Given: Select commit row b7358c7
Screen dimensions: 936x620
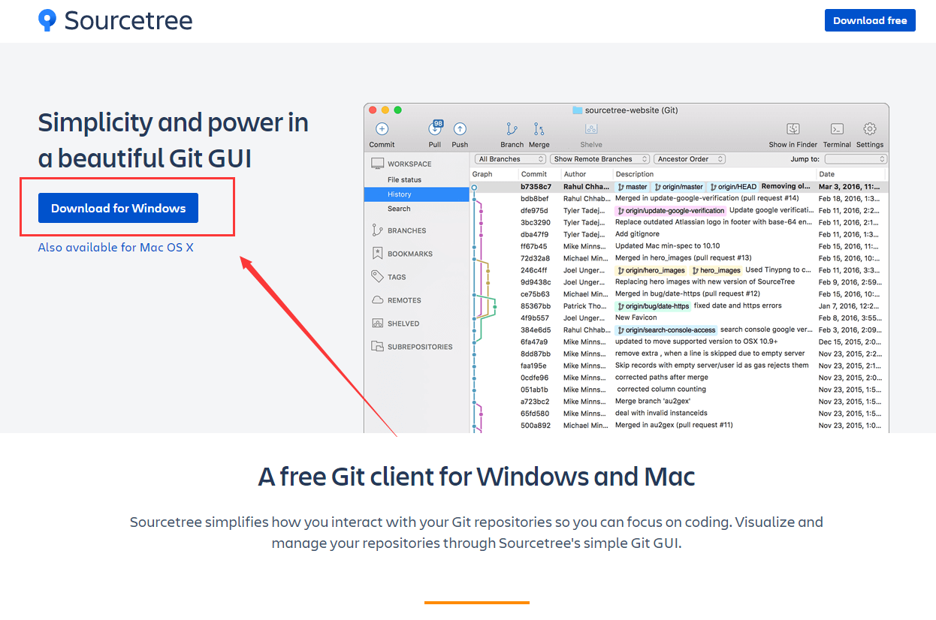Looking at the screenshot, I should 679,186.
